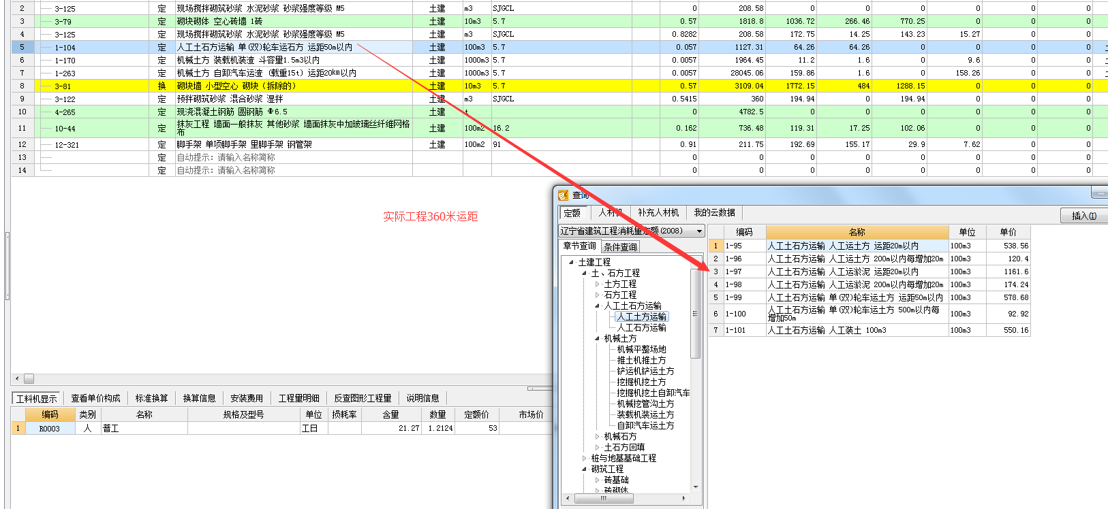
Task: Select 推土机推土方 tree item
Action: (x=642, y=360)
